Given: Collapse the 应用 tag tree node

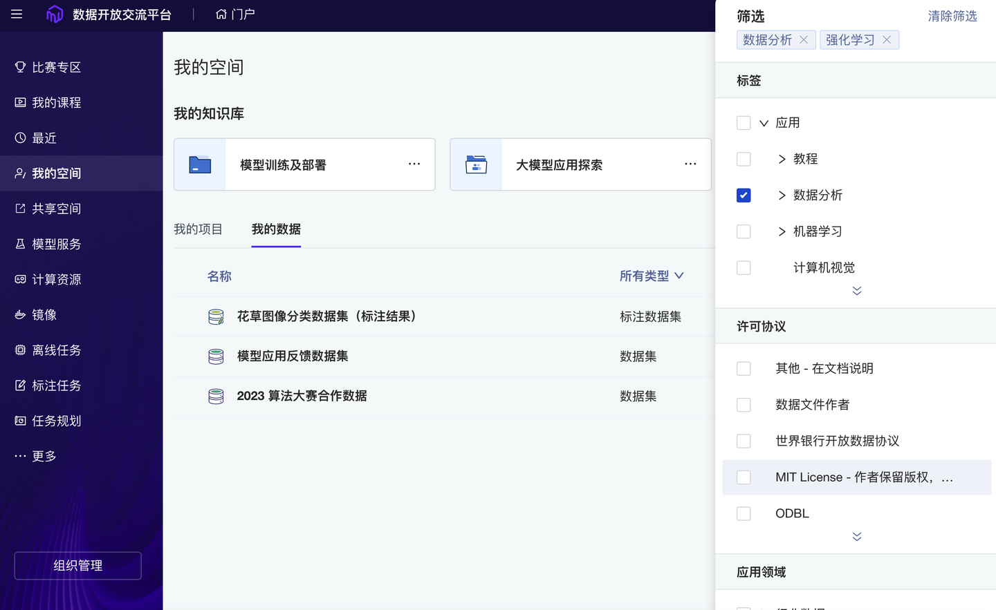Looking at the screenshot, I should 764,123.
